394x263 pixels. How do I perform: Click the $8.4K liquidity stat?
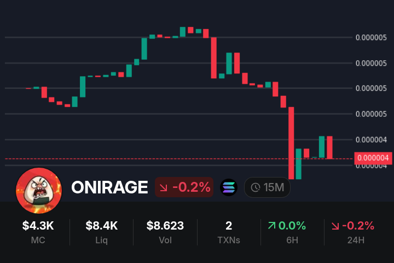pyautogui.click(x=101, y=225)
